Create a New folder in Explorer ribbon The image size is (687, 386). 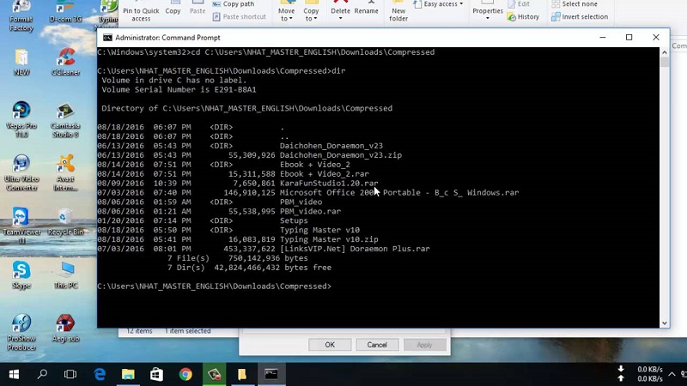tap(398, 11)
